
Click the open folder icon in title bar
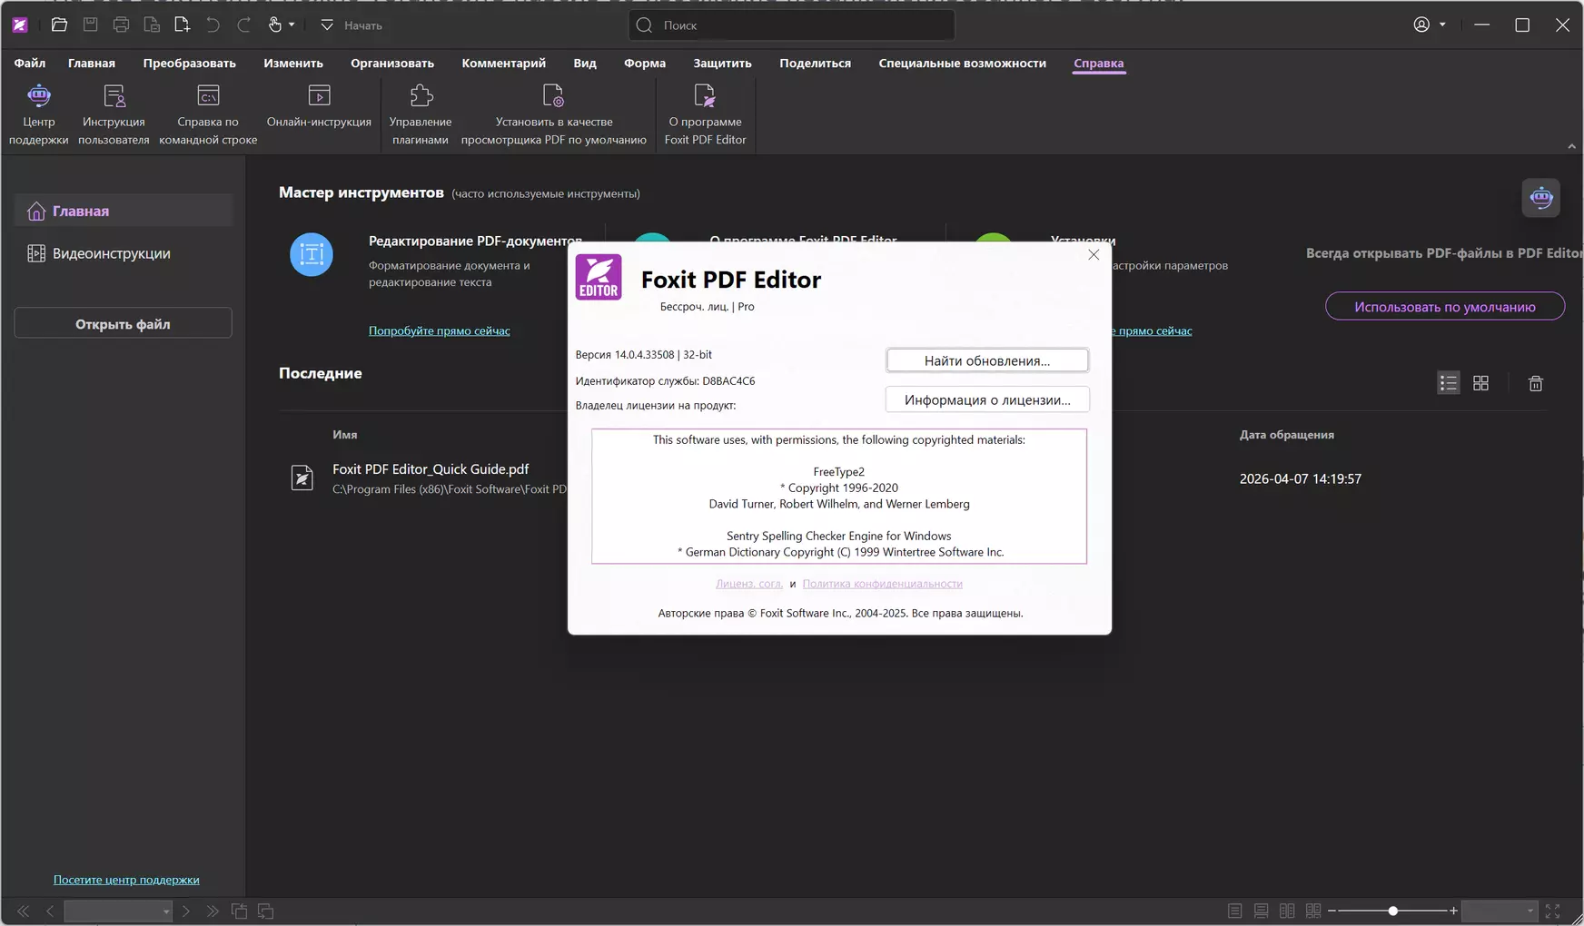[60, 25]
